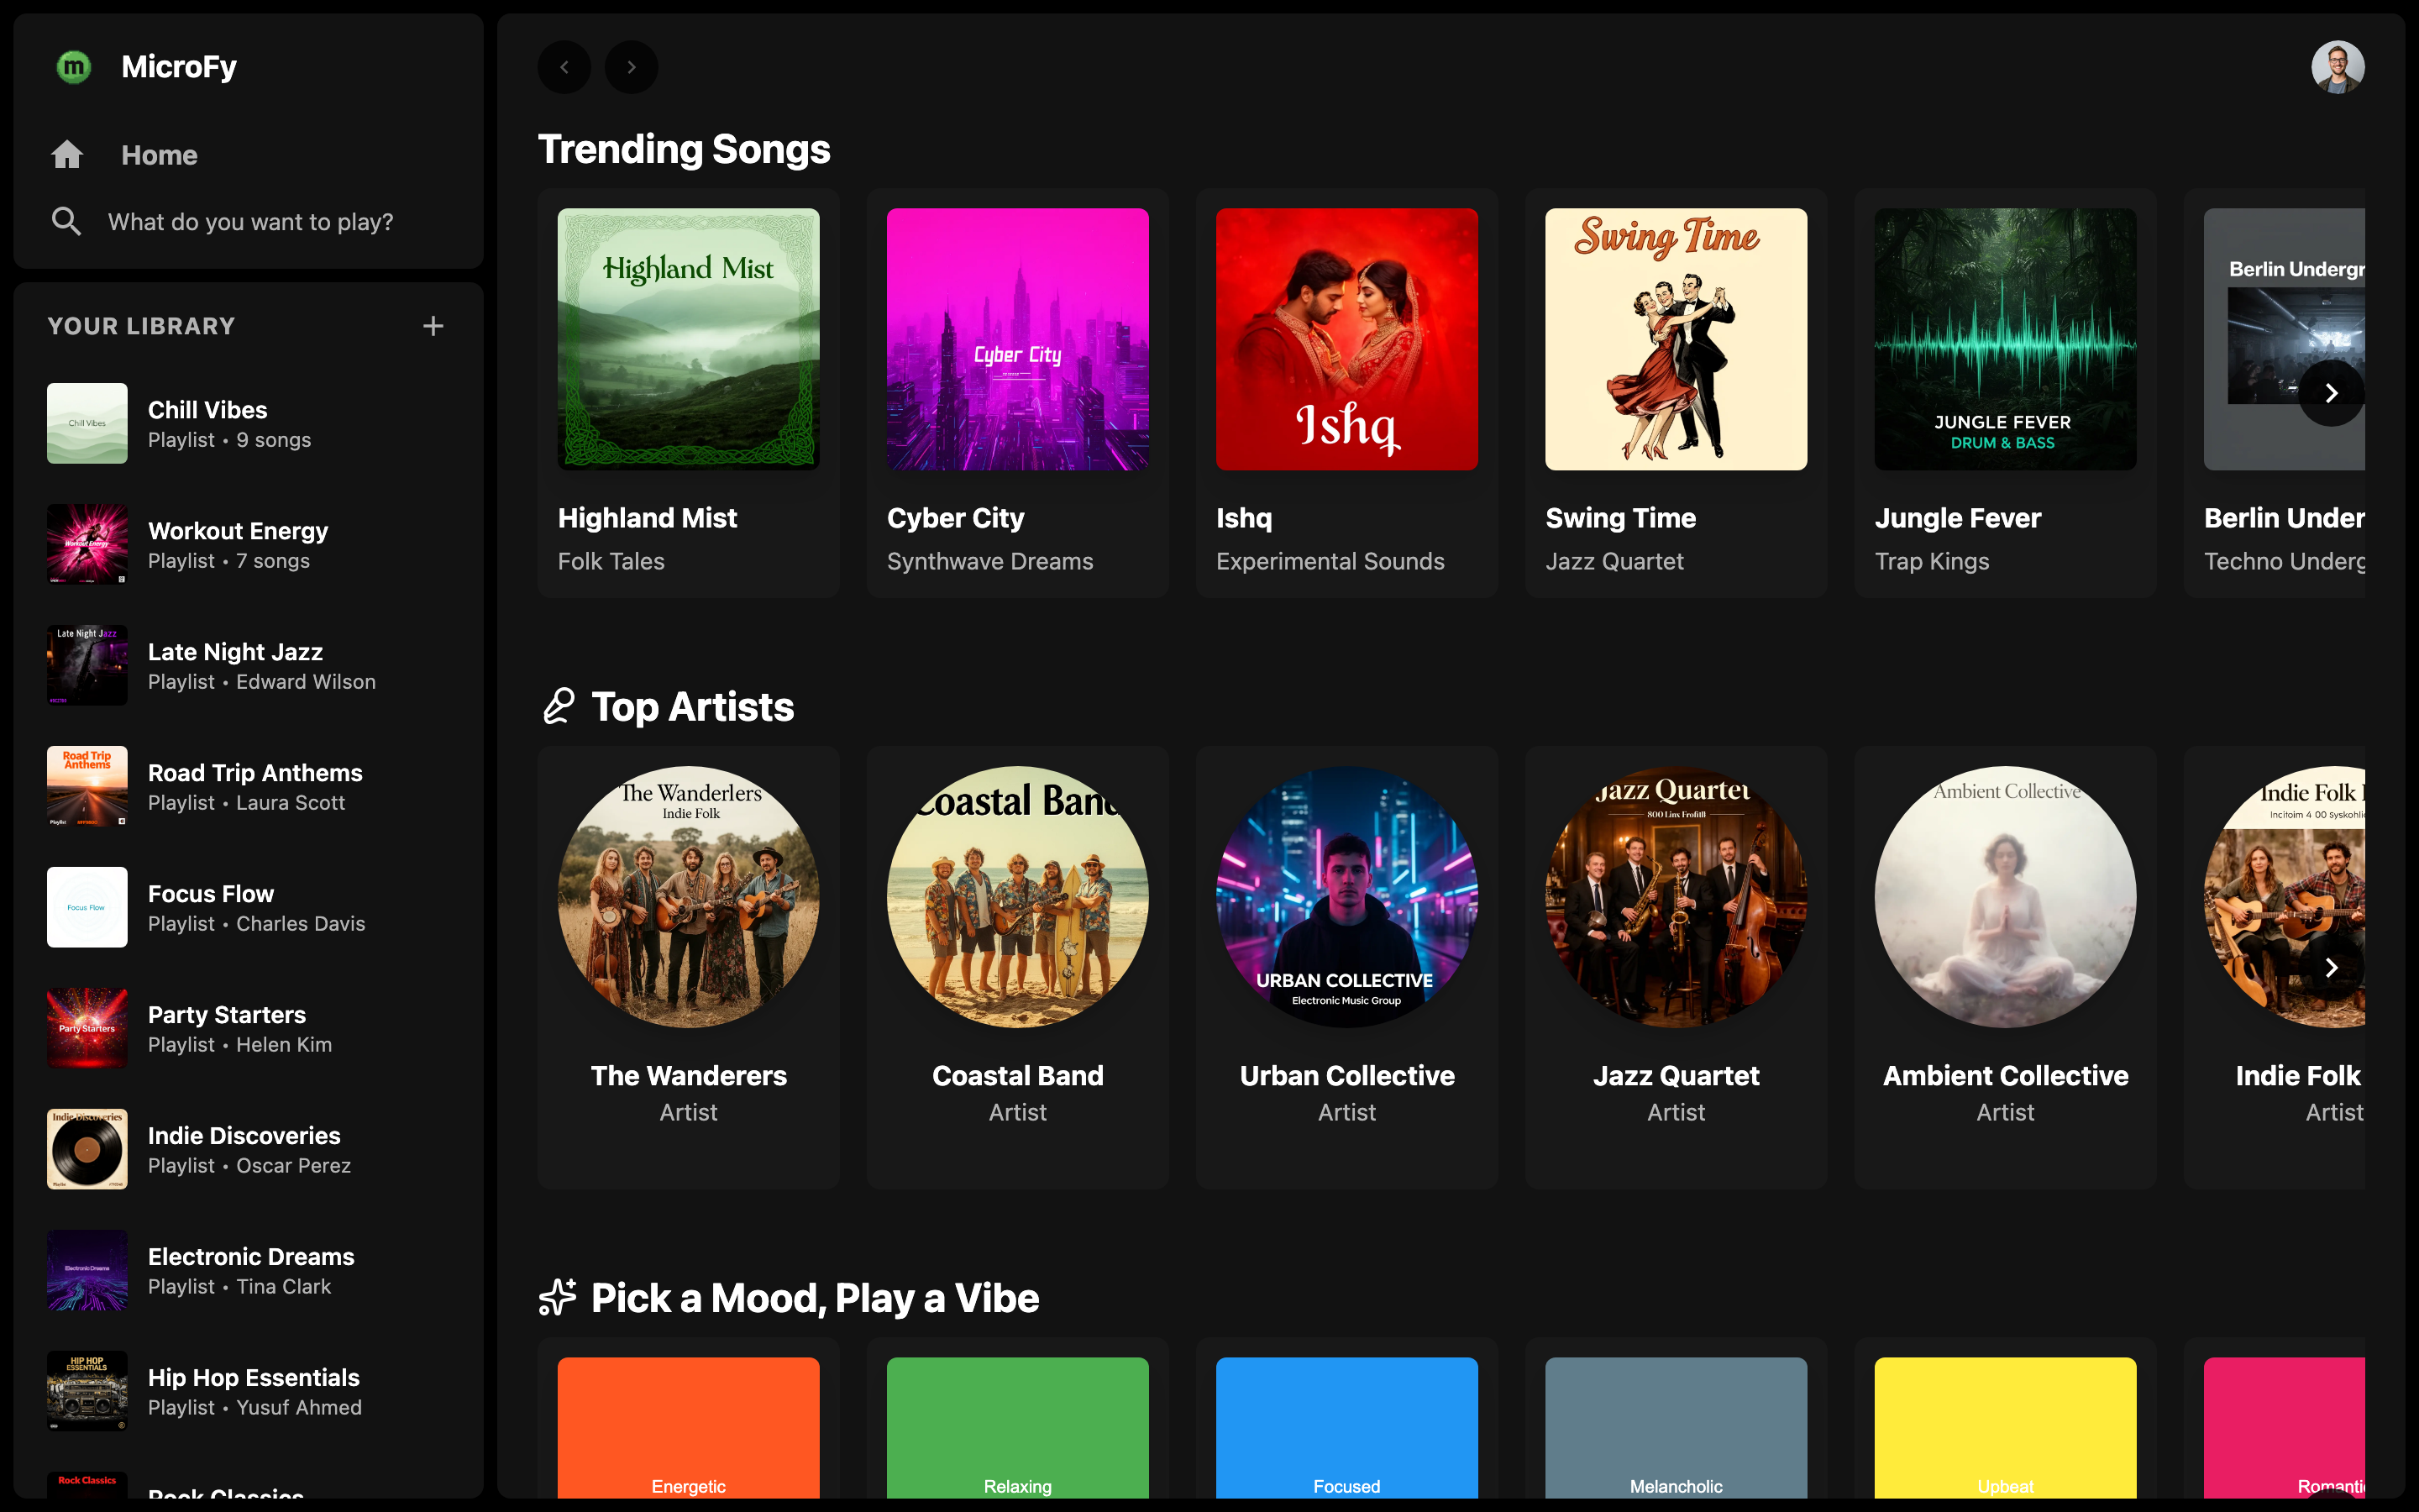Screen dimensions: 2419x1512
Task: Open Party Starters playlist
Action: 249,1028
